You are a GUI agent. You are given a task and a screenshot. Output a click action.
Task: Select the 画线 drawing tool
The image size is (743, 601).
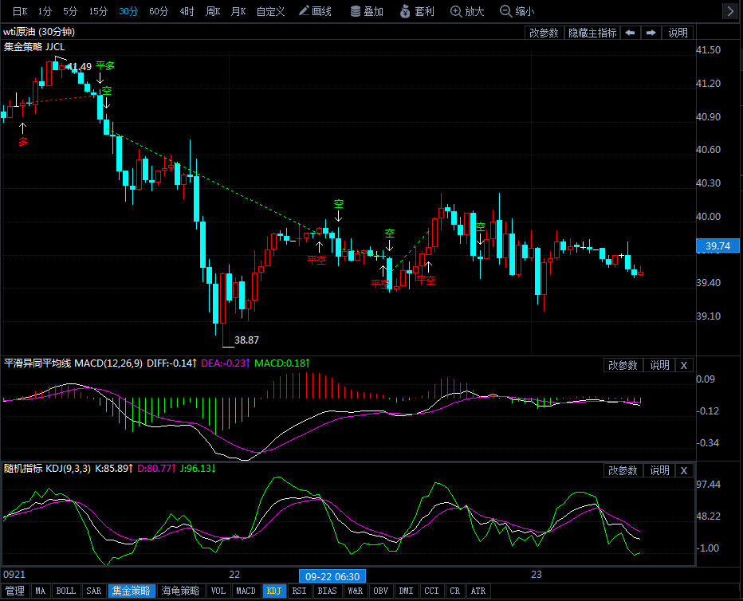click(316, 11)
